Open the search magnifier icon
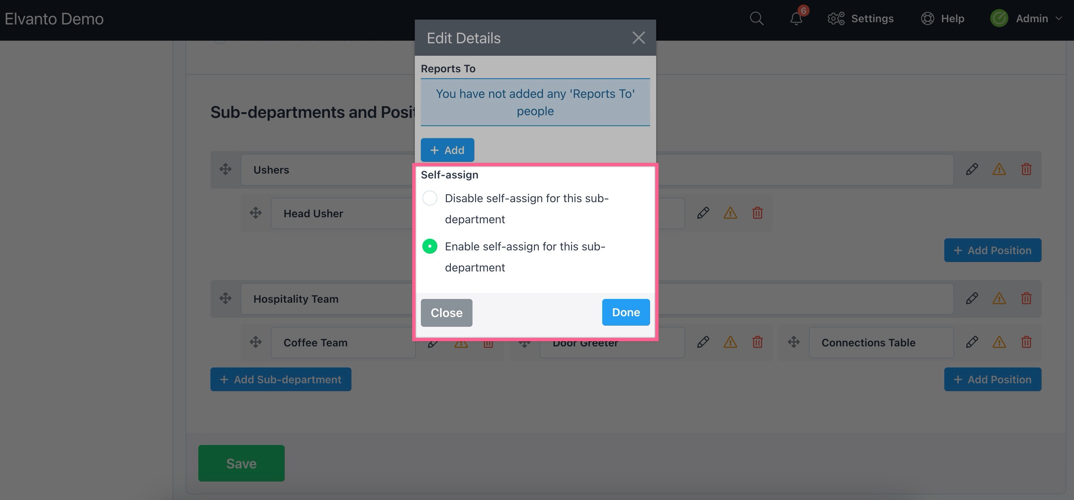 tap(756, 19)
